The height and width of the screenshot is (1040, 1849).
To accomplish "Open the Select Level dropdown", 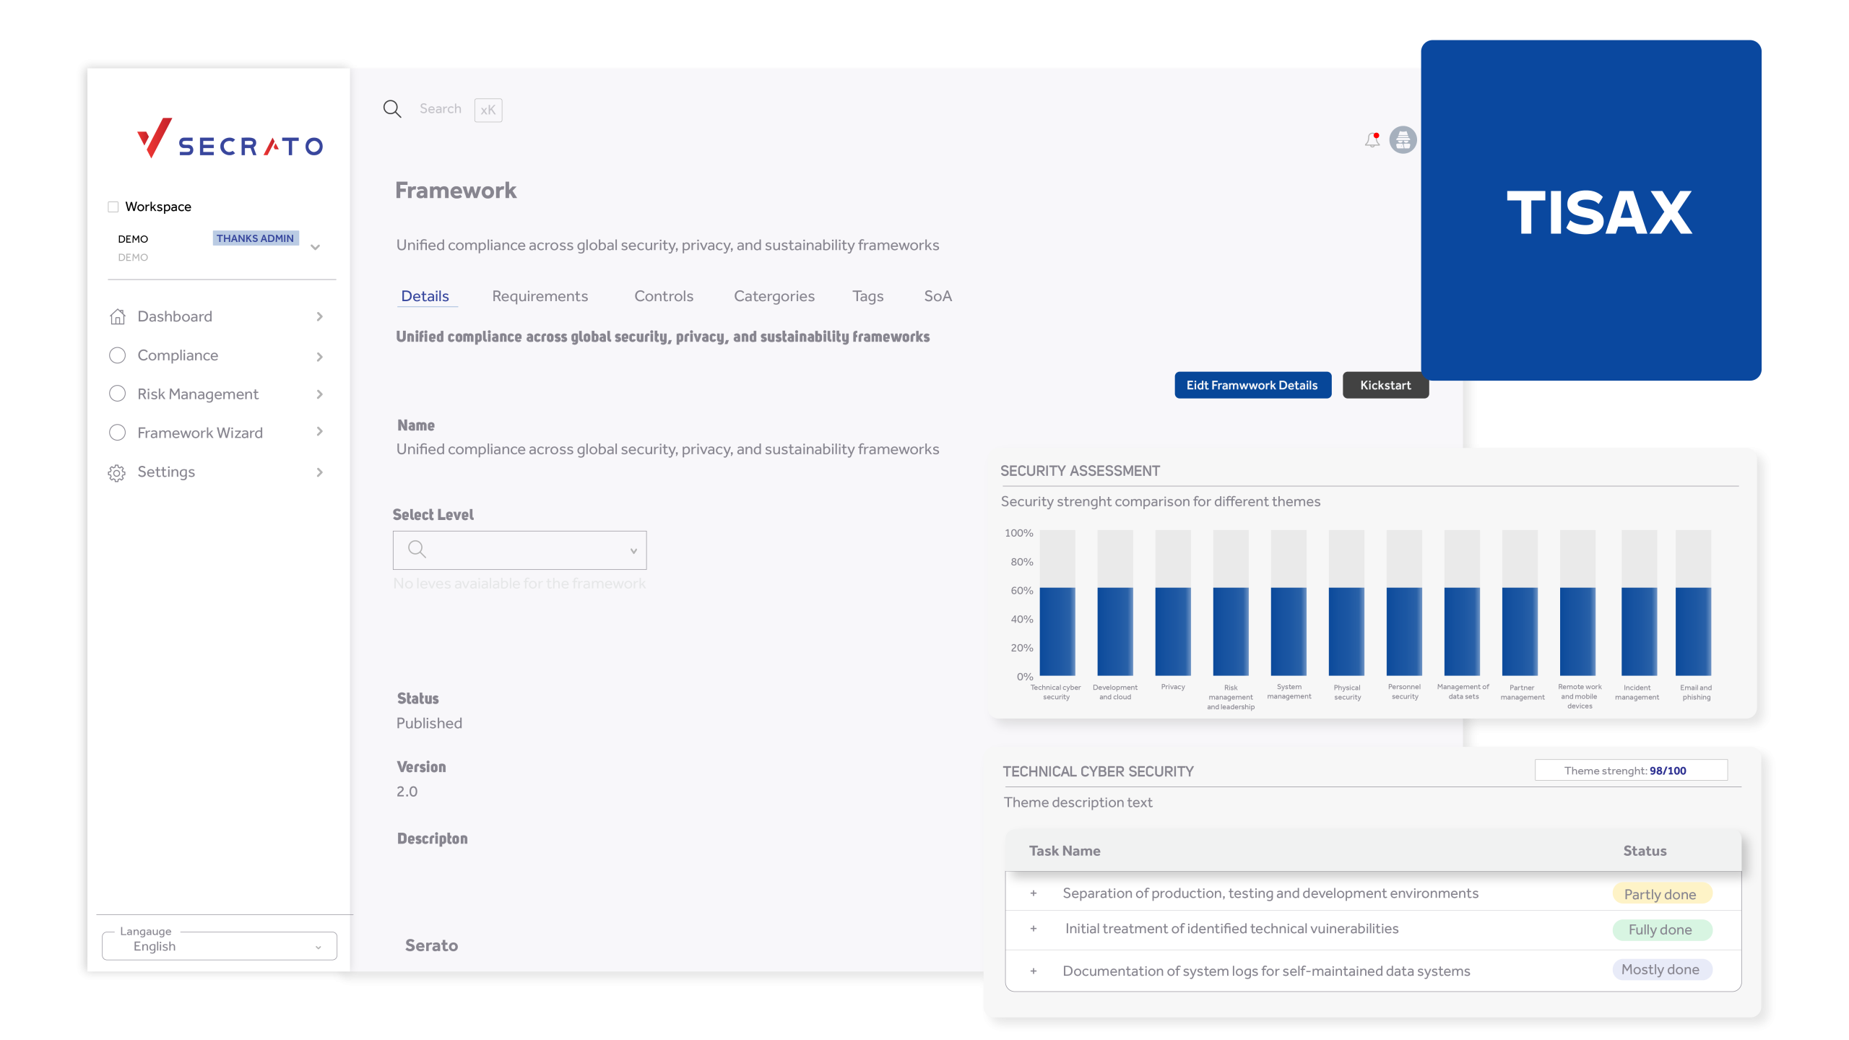I will coord(519,550).
